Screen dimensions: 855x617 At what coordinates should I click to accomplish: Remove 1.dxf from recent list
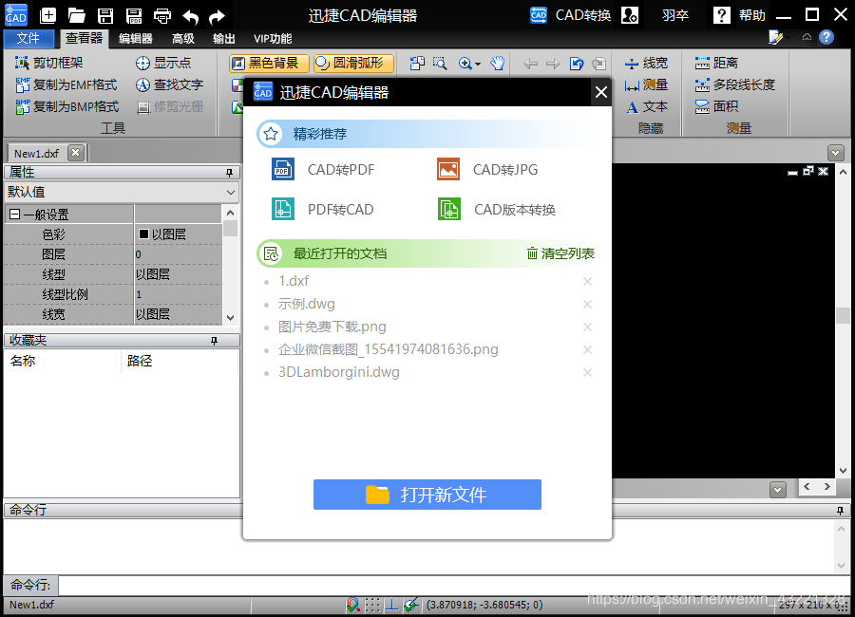tap(587, 281)
